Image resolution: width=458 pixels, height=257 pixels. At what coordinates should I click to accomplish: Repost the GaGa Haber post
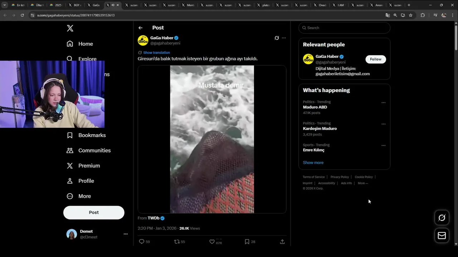[x=177, y=242]
